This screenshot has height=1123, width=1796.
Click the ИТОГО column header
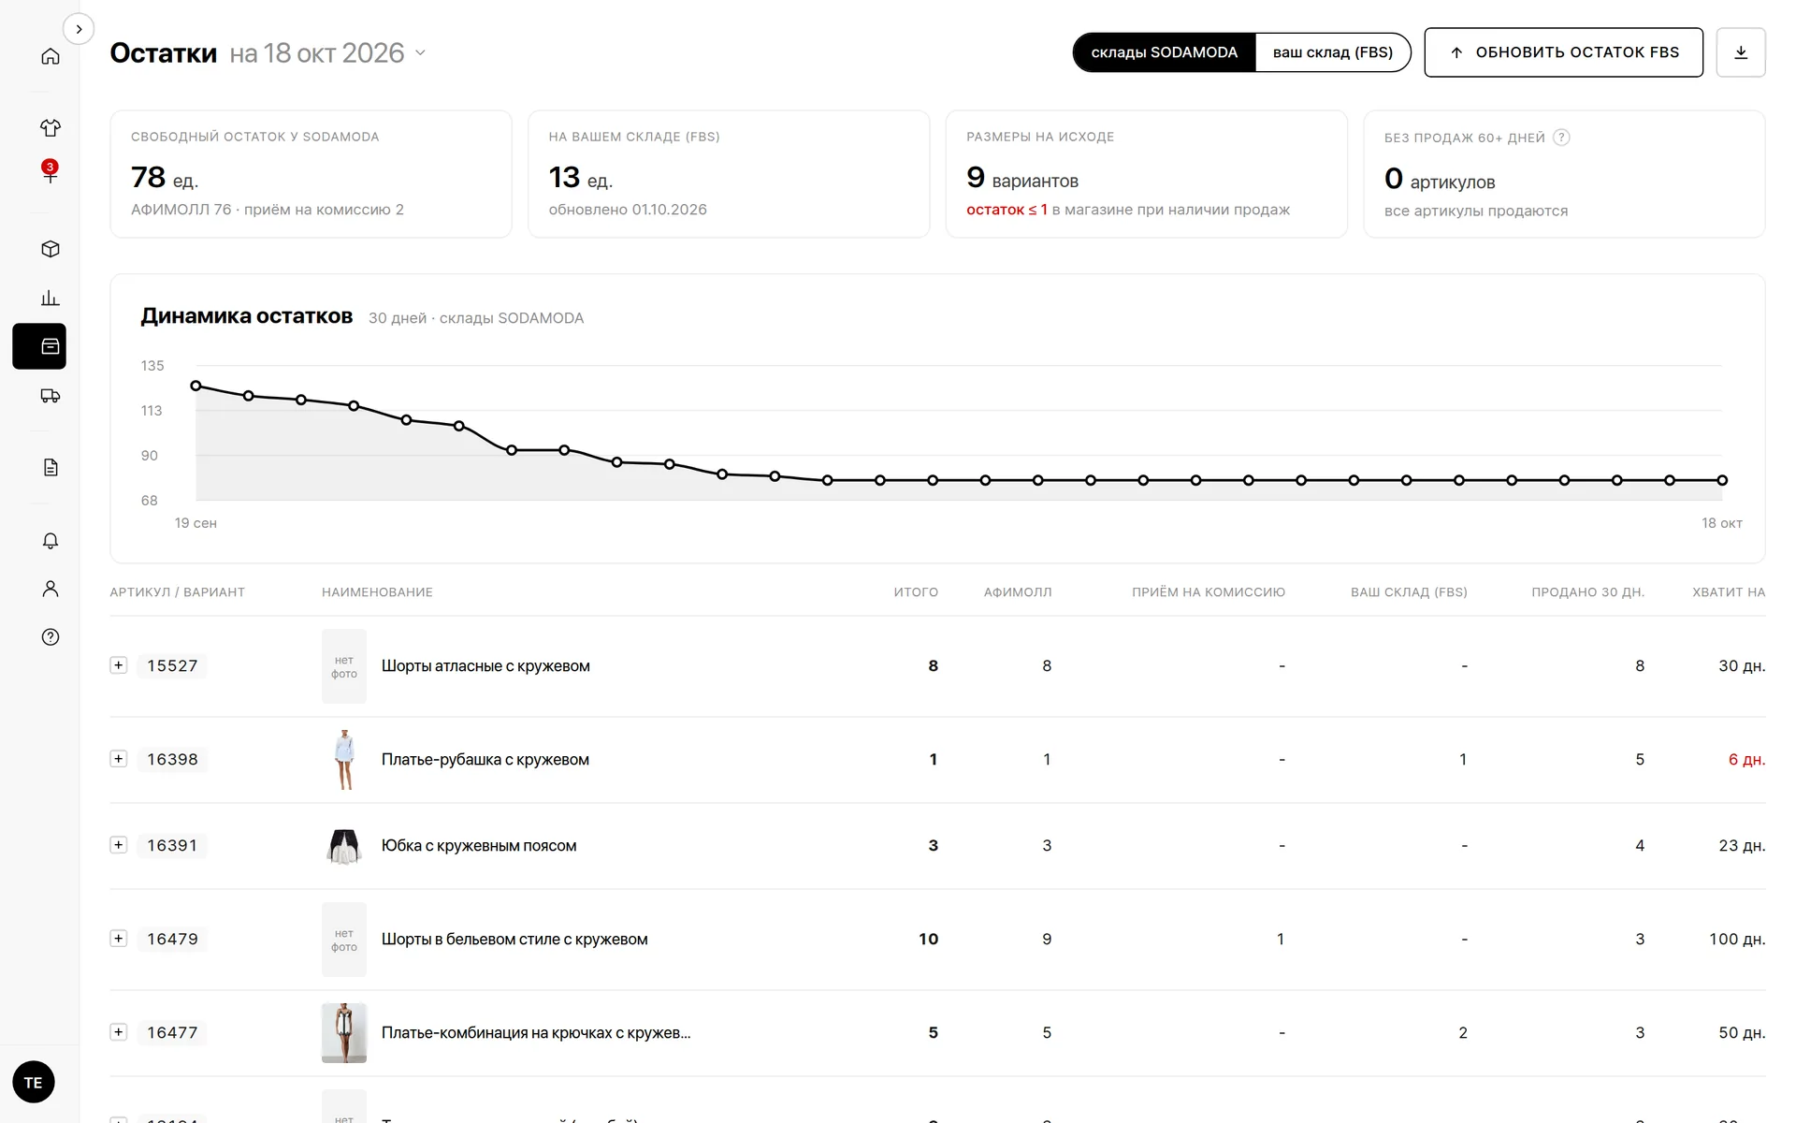916,592
